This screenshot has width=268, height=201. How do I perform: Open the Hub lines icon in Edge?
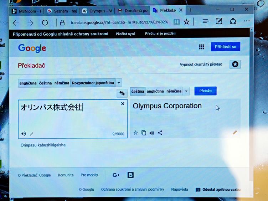tap(206, 21)
